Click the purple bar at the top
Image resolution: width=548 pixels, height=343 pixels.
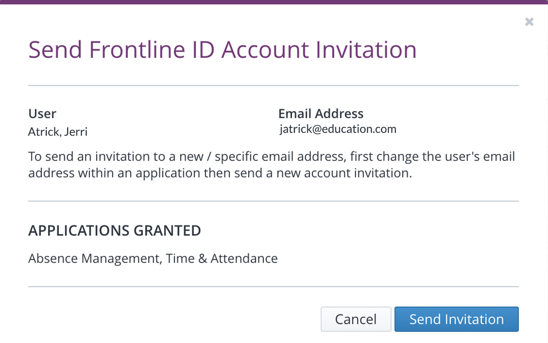coord(274,1)
